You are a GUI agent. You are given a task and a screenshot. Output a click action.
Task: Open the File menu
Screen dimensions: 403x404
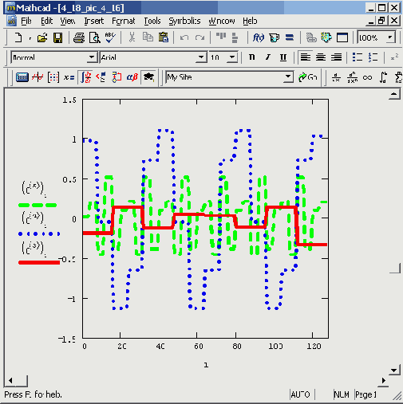26,21
